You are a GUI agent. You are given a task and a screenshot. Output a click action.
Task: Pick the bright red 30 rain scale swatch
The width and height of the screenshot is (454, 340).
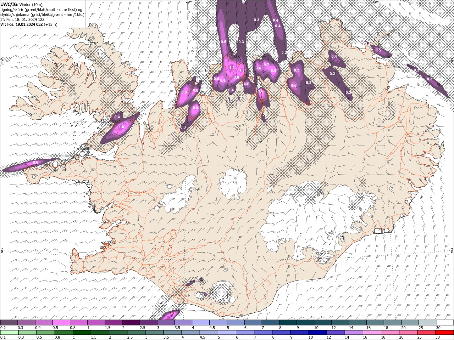[444, 333]
